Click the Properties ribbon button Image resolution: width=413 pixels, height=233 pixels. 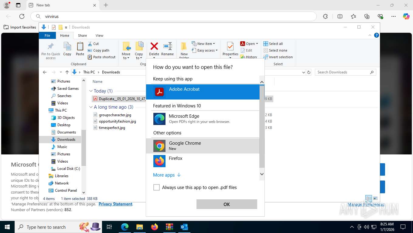(230, 49)
